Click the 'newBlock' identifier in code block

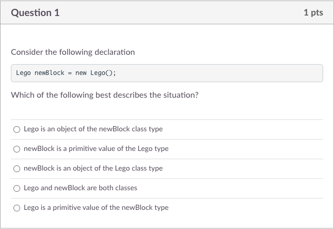pyautogui.click(x=50, y=73)
